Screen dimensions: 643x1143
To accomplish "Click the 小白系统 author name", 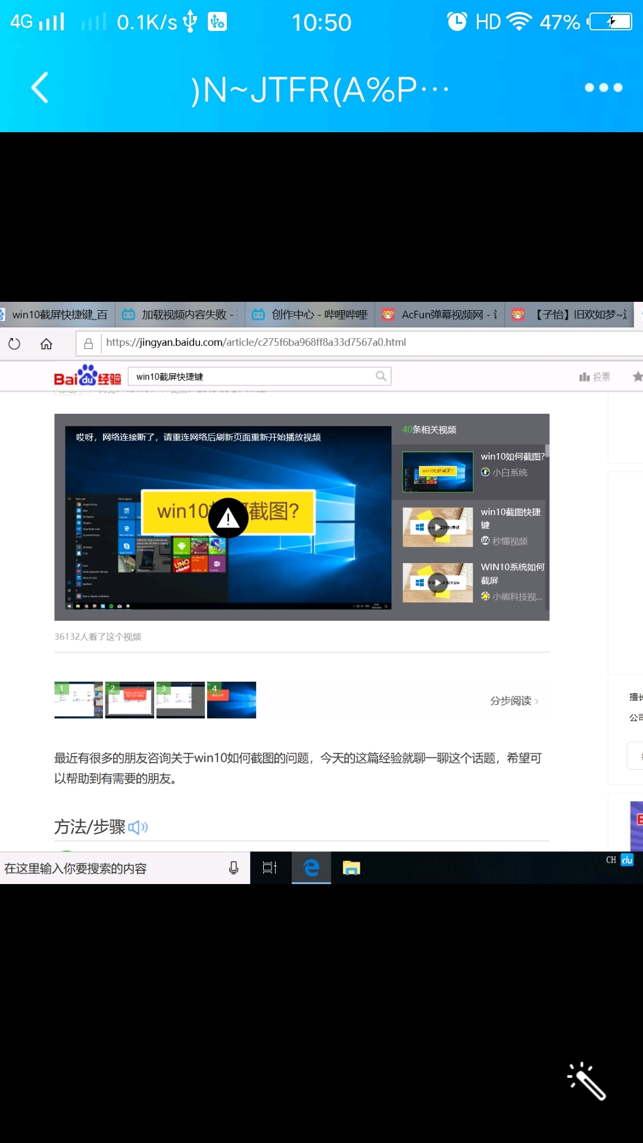I will point(510,473).
